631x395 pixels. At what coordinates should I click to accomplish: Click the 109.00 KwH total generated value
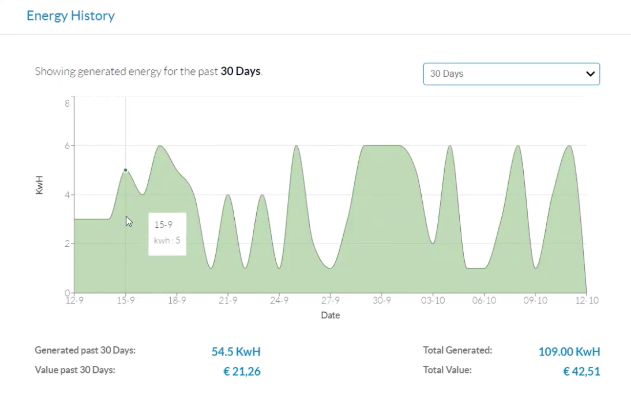point(569,352)
